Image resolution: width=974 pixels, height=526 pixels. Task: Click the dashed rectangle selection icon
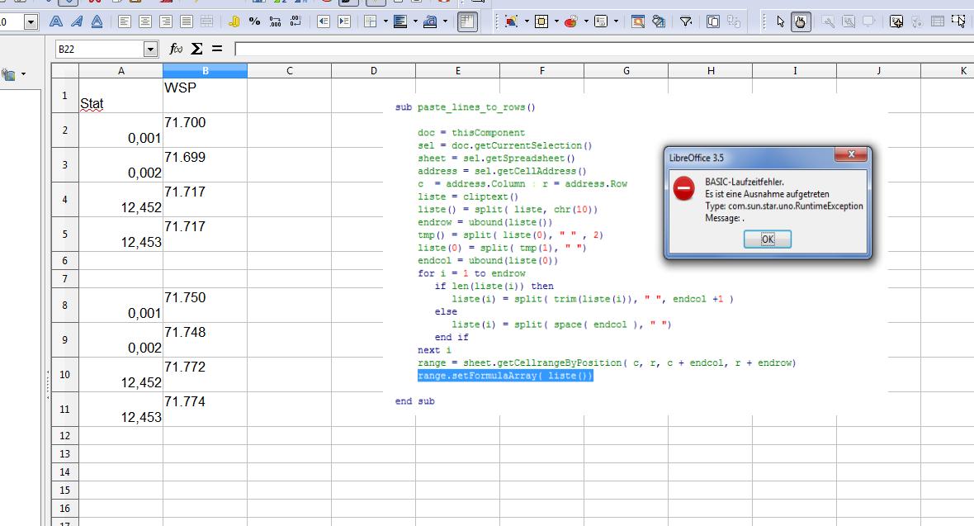tap(958, 21)
